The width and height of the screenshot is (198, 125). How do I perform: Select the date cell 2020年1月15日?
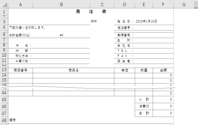coord(146,21)
